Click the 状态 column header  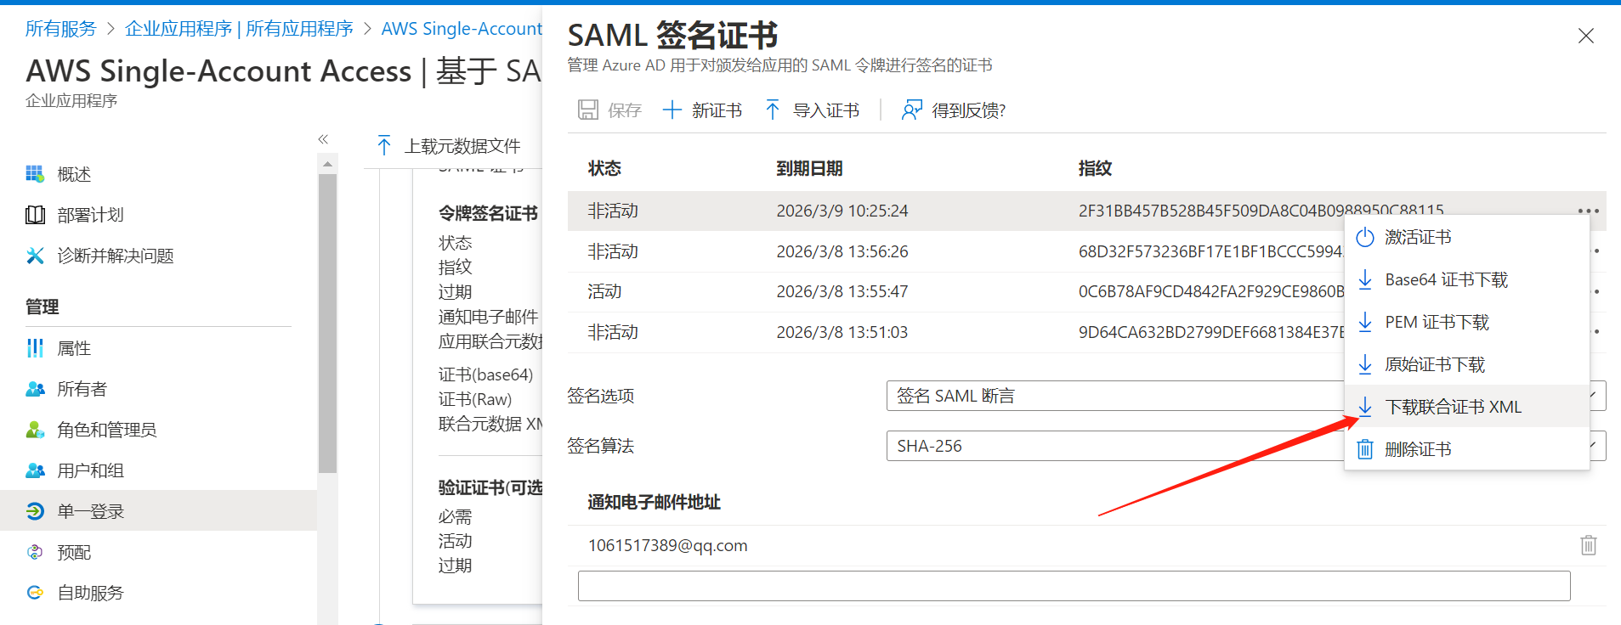(604, 168)
